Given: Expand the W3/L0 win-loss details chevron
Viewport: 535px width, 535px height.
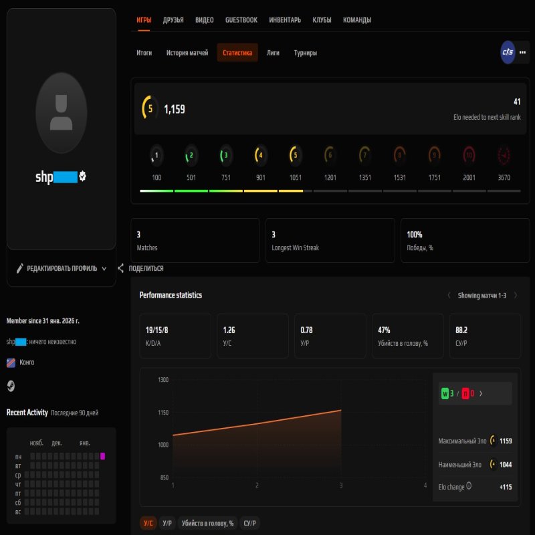Looking at the screenshot, I should [x=481, y=393].
